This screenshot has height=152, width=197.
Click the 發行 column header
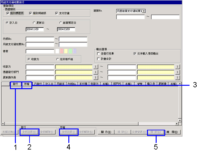pyautogui.click(x=16, y=84)
